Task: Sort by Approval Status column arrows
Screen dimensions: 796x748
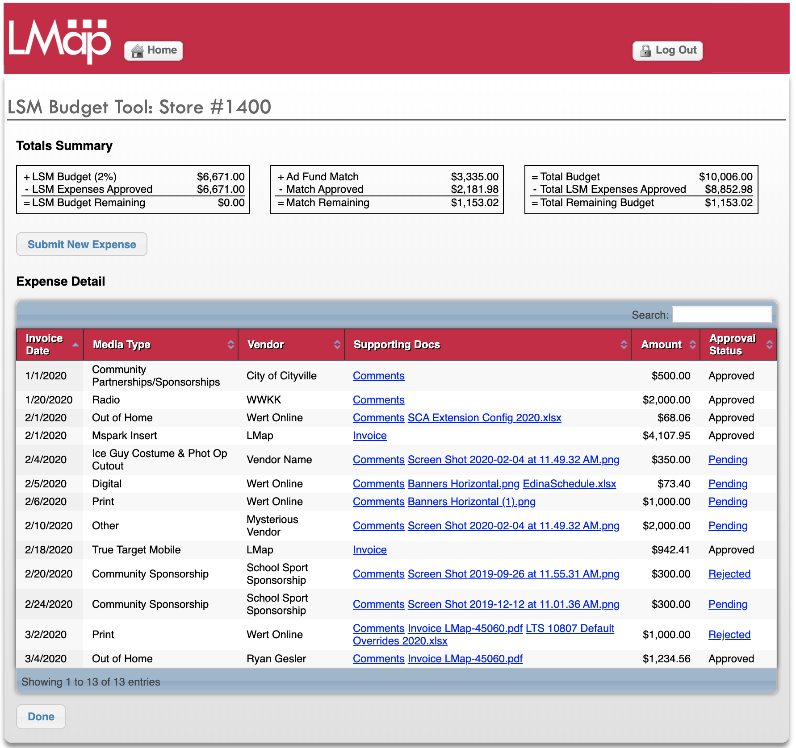Action: coord(769,345)
